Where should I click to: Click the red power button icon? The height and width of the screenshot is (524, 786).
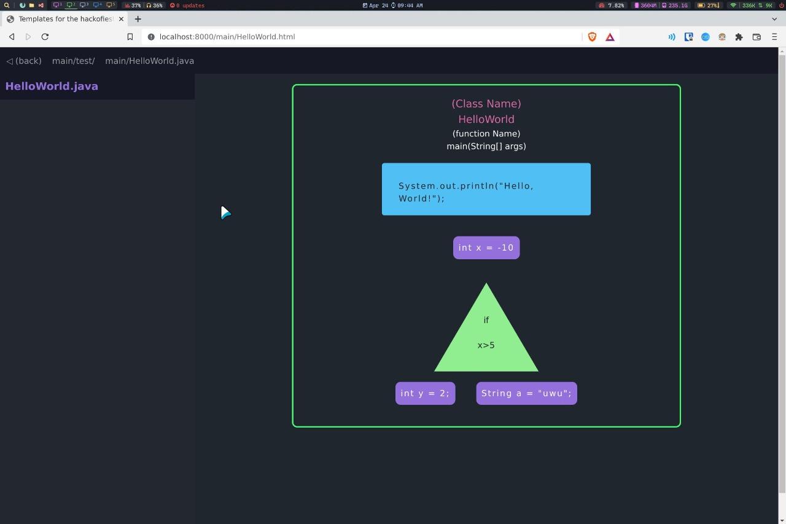(781, 5)
